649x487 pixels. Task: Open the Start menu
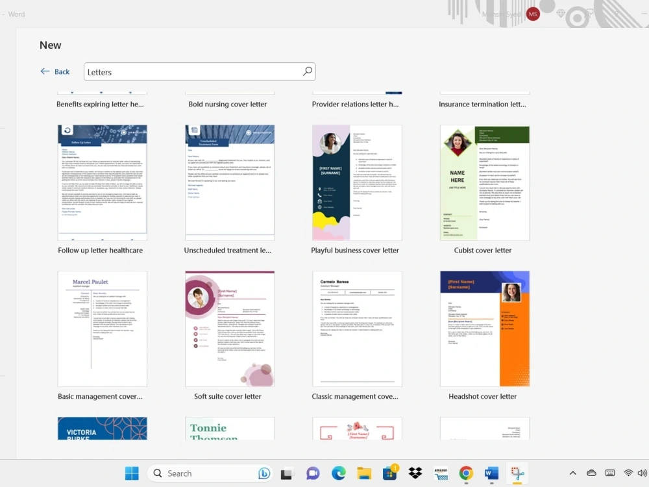[x=132, y=473]
